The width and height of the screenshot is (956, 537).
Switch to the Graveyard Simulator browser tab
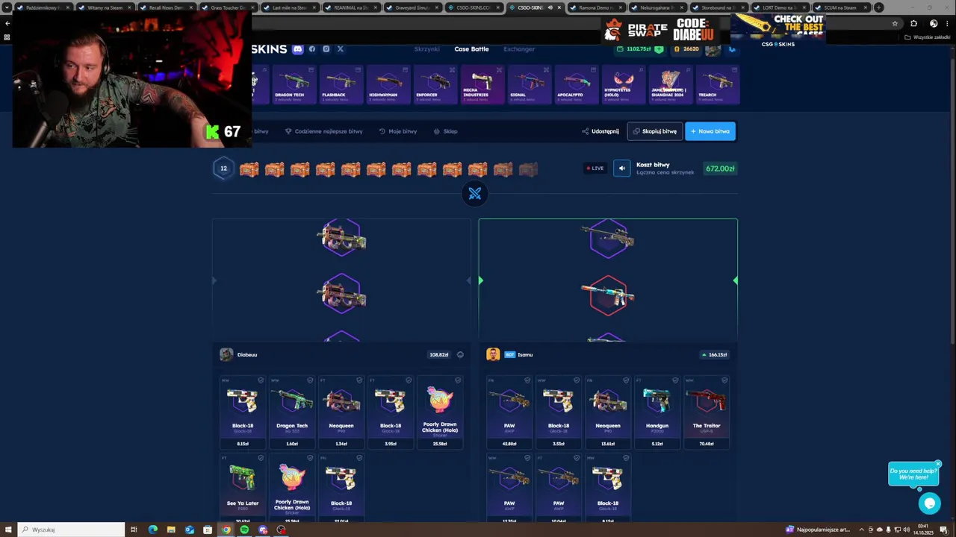(x=412, y=7)
